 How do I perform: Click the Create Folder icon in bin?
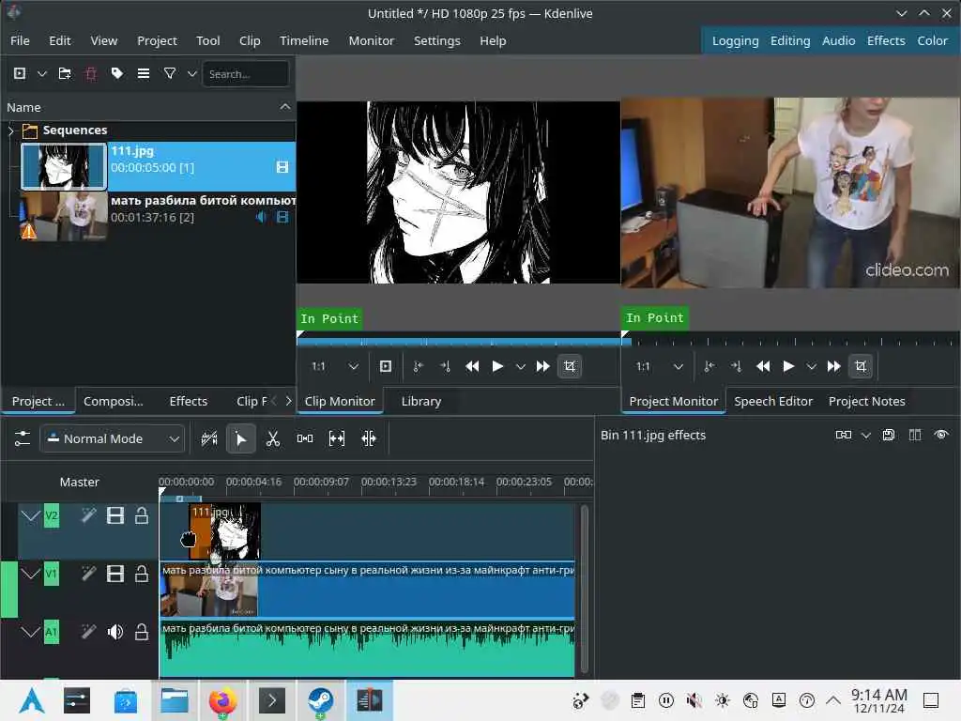click(x=65, y=73)
